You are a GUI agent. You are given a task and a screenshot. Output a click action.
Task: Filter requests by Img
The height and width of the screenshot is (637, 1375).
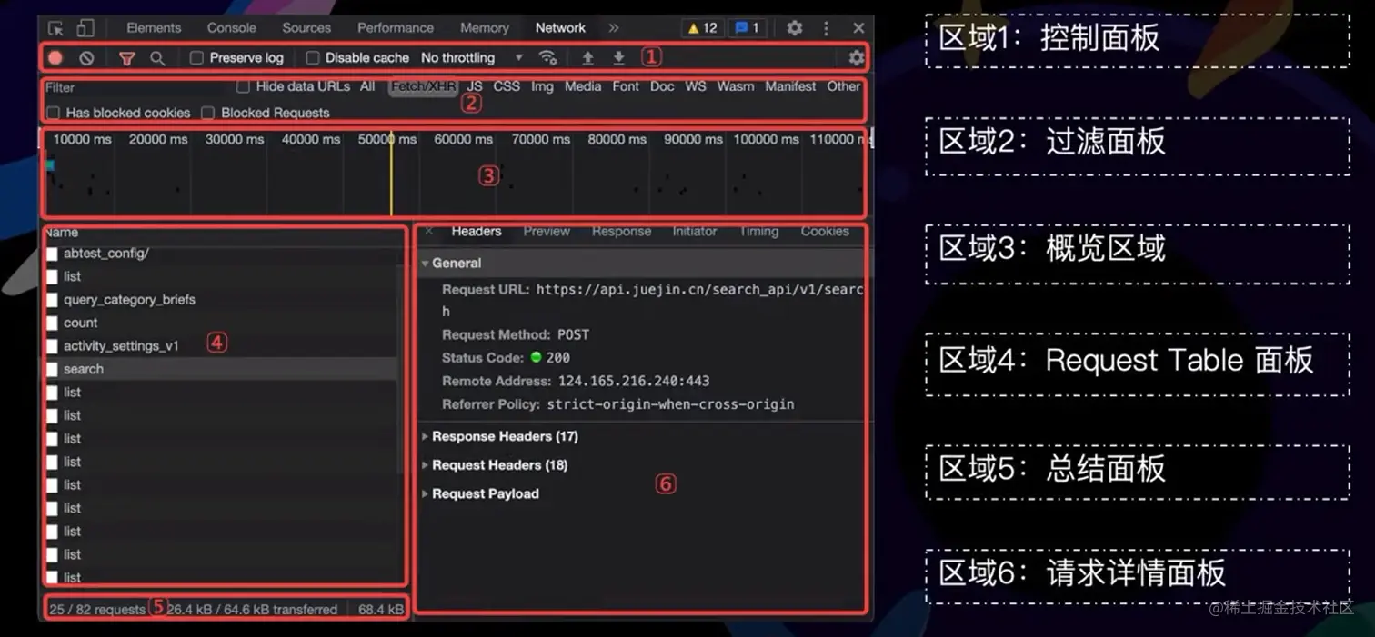[x=542, y=86]
